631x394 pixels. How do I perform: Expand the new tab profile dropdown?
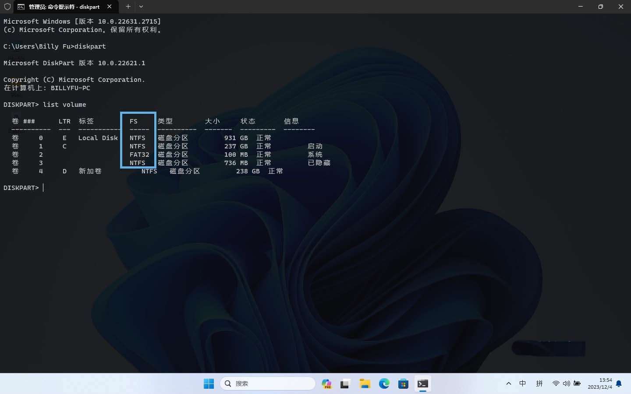tap(141, 7)
